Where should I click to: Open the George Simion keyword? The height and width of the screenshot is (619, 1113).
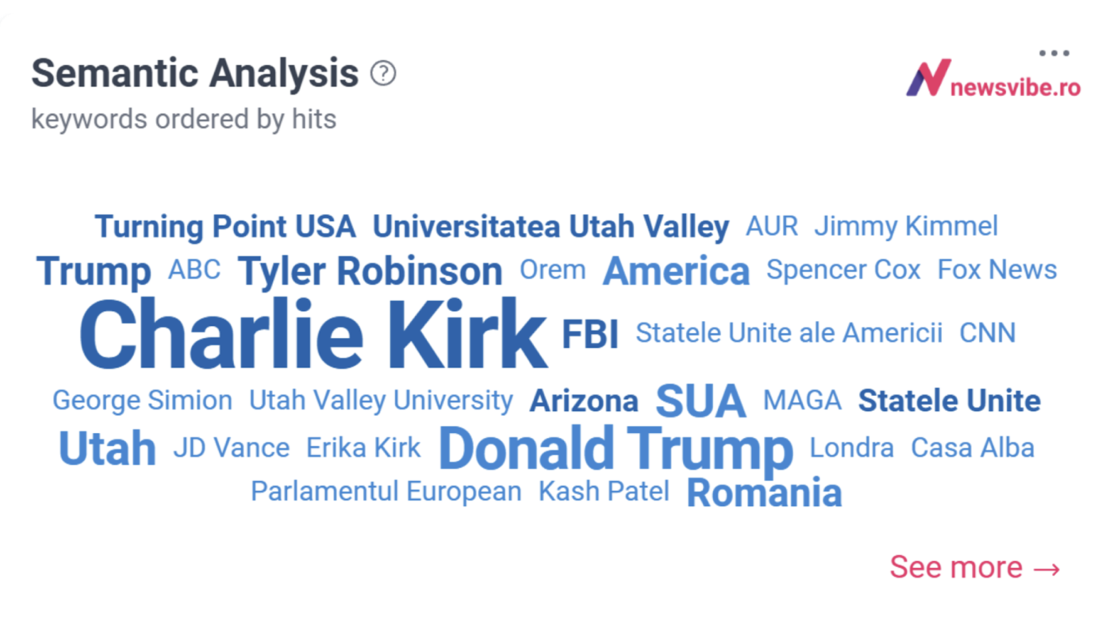pos(142,400)
